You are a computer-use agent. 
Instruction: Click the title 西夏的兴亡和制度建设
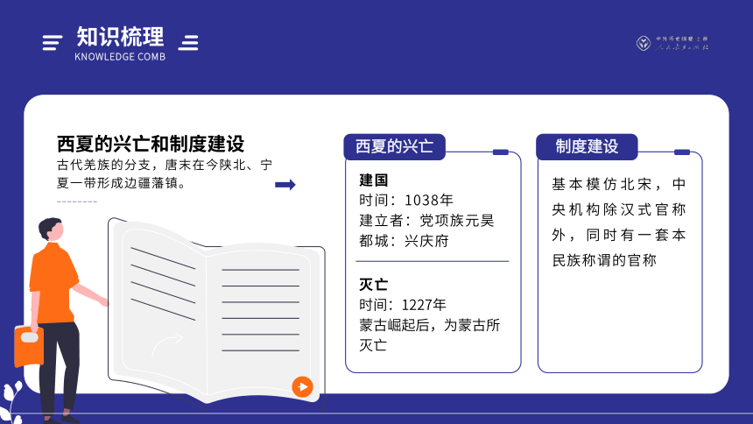151,144
